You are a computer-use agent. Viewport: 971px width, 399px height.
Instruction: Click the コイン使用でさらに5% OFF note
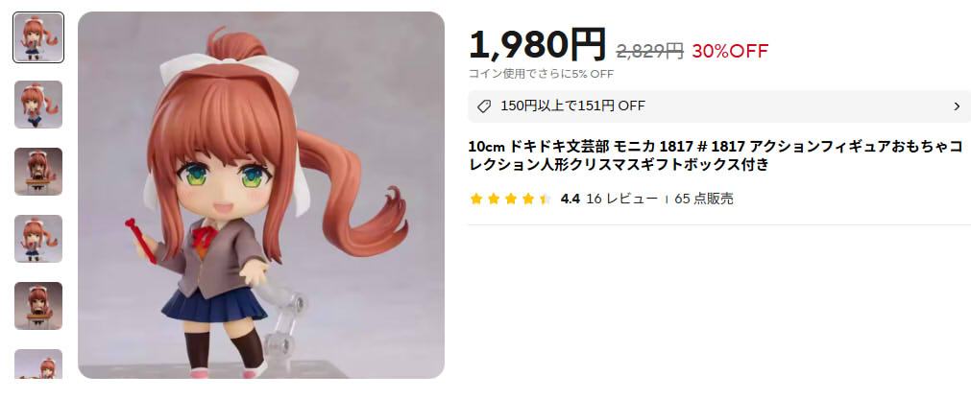(541, 74)
